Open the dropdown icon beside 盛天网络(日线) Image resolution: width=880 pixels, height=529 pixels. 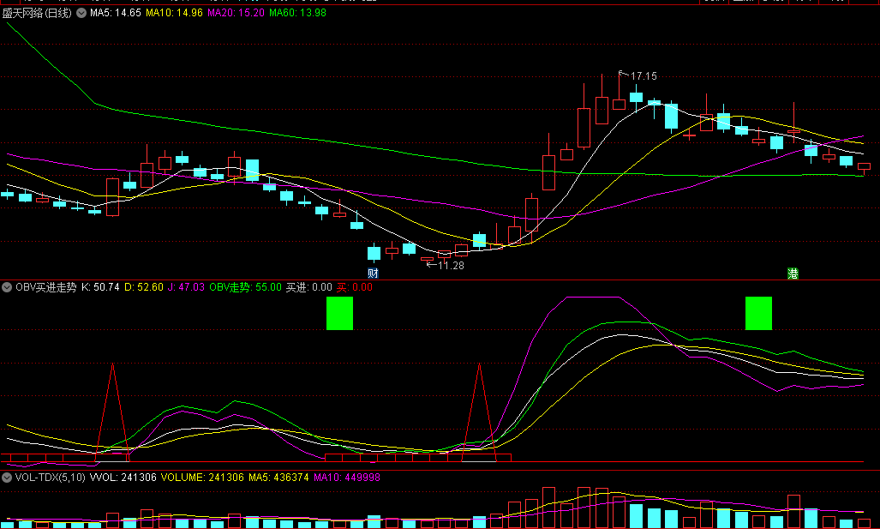81,13
